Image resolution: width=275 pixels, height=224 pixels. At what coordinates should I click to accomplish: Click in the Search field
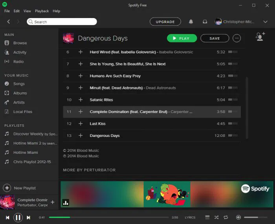[x=62, y=22]
